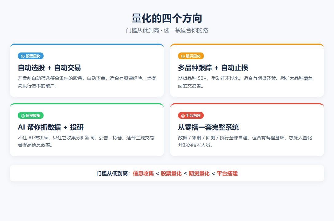Click red 期货量化 text in footer ranking
The height and width of the screenshot is (221, 334).
(199, 173)
